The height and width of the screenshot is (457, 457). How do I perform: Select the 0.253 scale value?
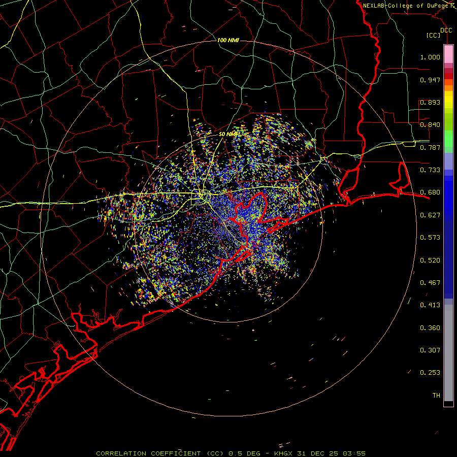click(430, 373)
